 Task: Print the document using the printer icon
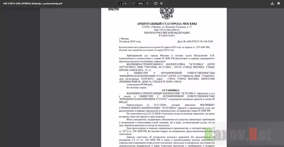tap(278, 3)
